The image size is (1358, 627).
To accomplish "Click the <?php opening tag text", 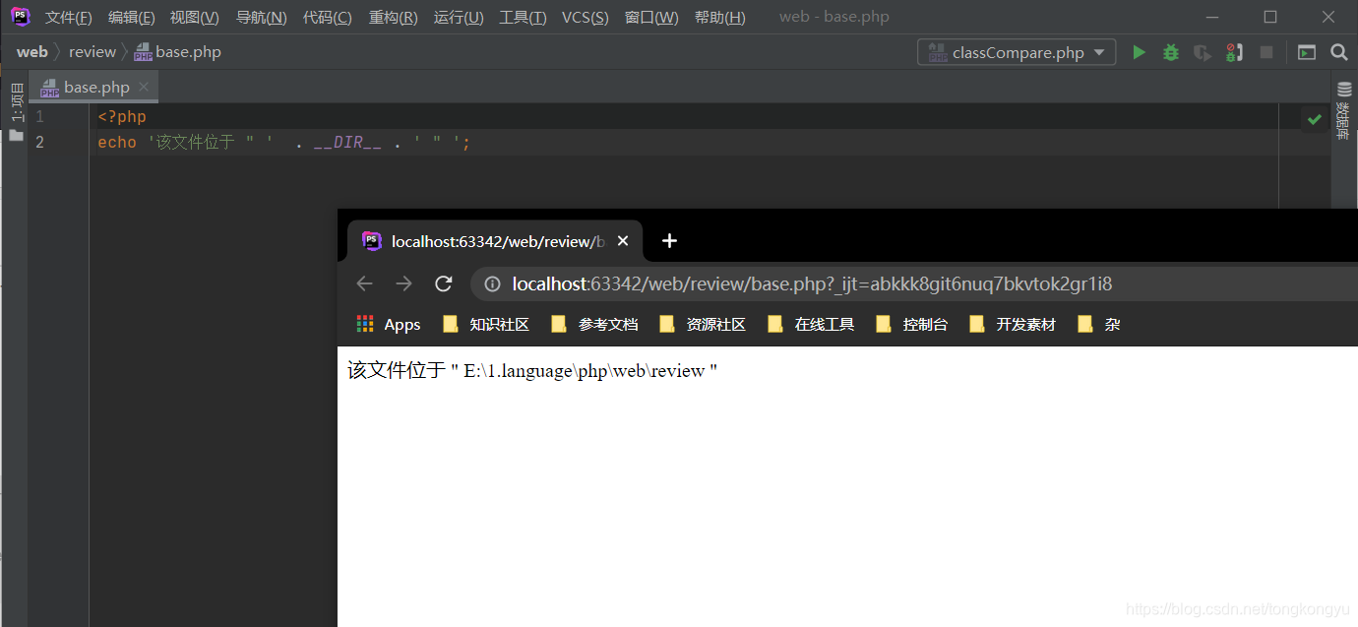I will [x=122, y=116].
